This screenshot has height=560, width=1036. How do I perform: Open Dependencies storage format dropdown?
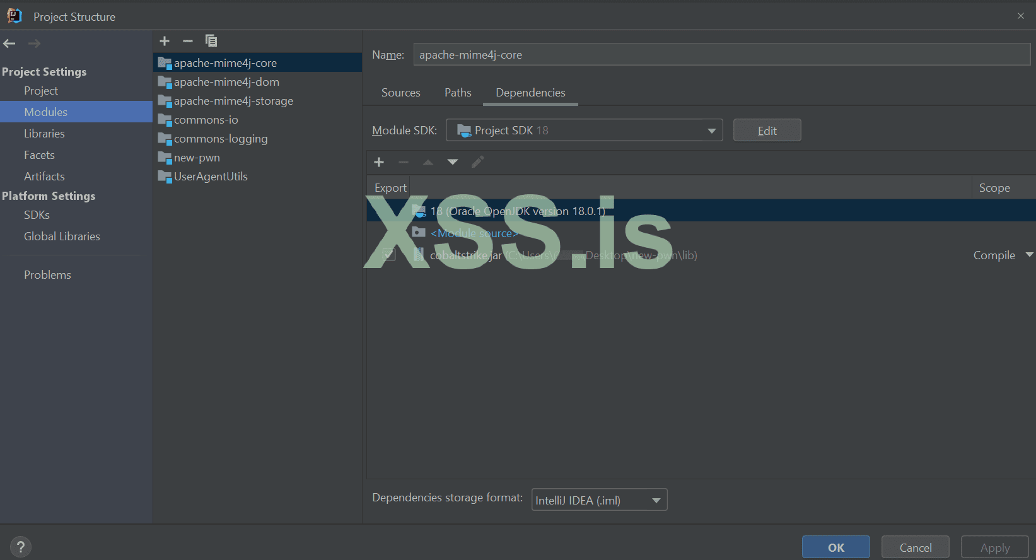coord(599,500)
